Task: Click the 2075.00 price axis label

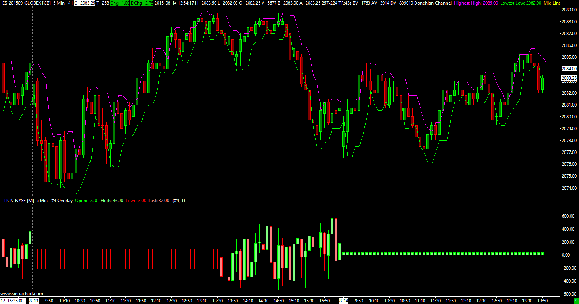Action: tap(569, 176)
